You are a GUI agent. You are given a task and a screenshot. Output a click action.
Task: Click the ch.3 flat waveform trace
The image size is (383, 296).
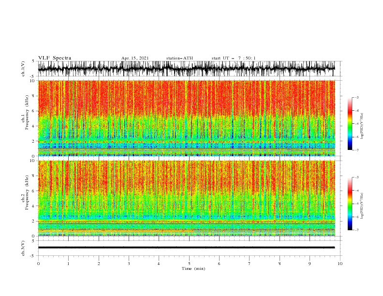coord(186,248)
